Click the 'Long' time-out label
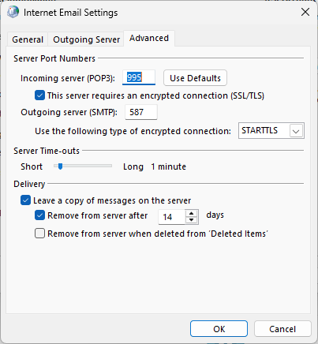This screenshot has width=318, height=344. pos(133,166)
